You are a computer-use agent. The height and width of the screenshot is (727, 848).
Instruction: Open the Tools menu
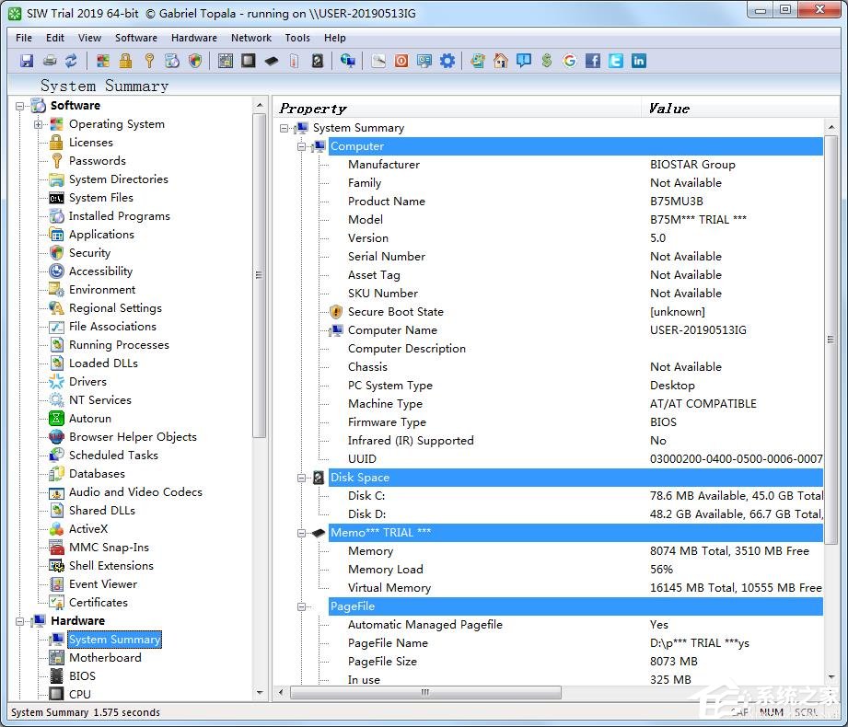tap(297, 38)
